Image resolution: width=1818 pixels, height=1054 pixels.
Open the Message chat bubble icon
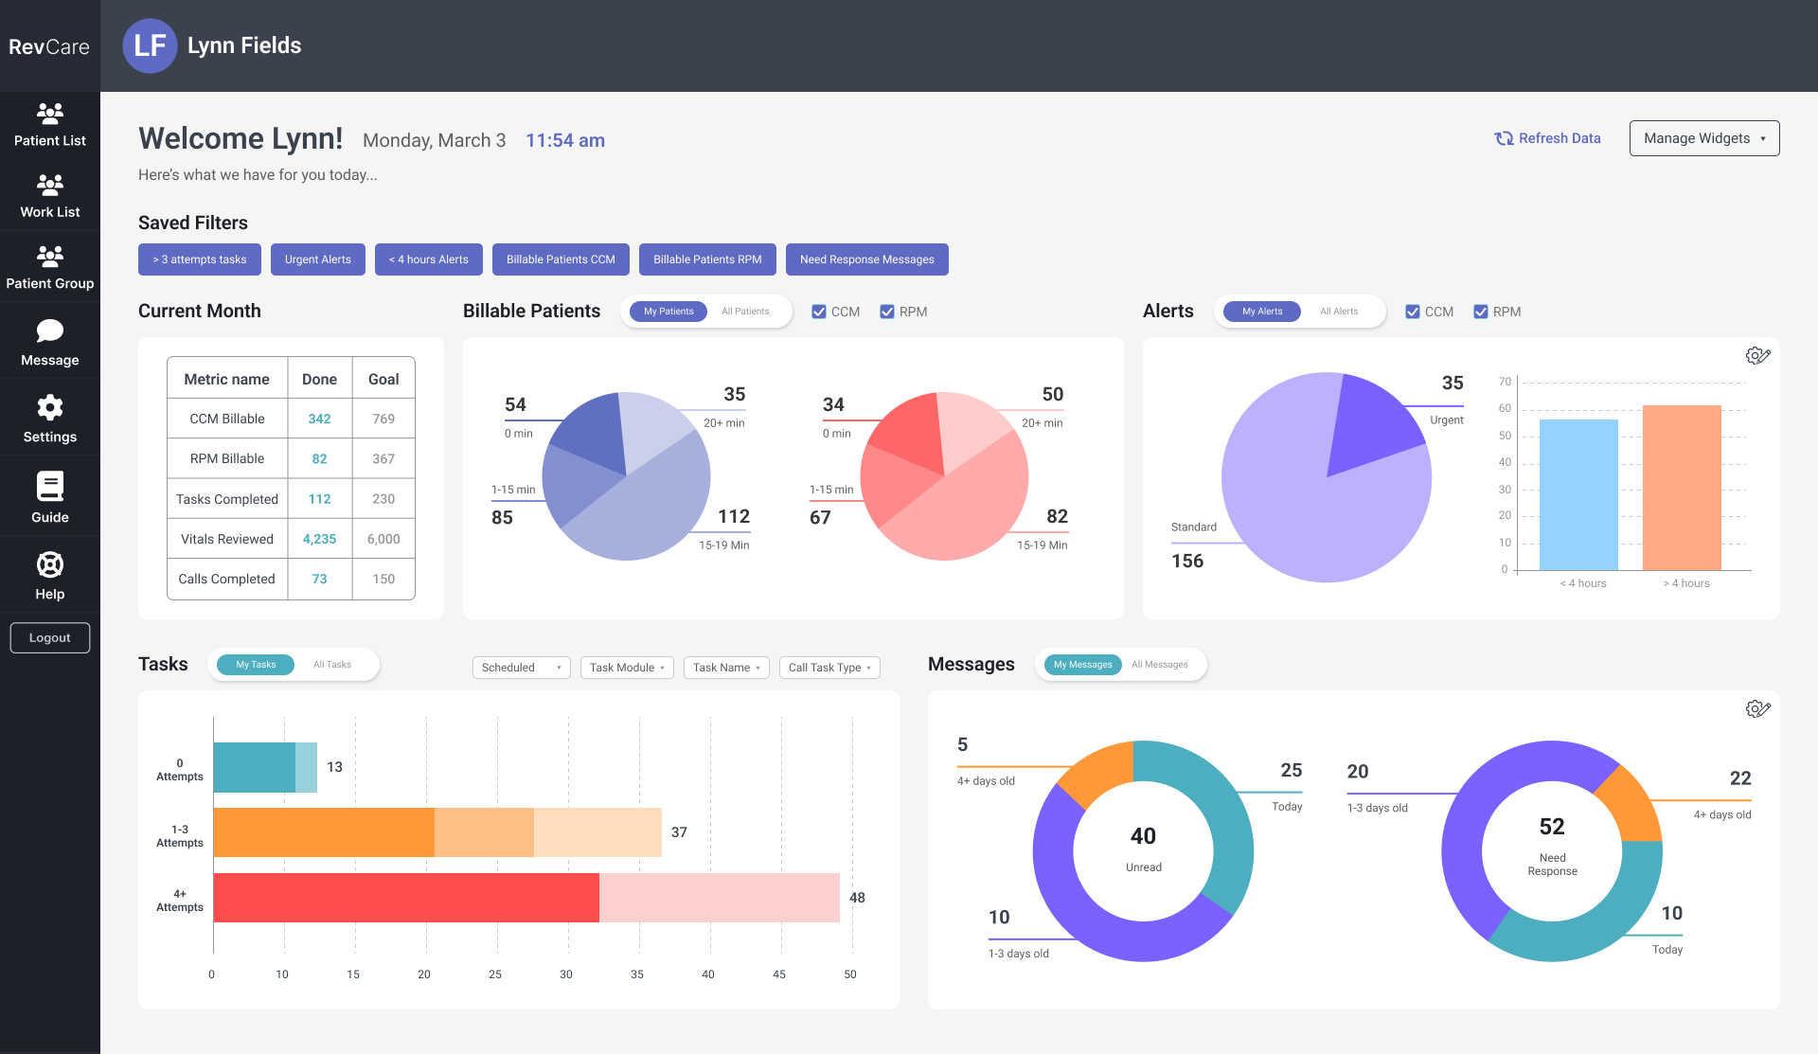(49, 330)
